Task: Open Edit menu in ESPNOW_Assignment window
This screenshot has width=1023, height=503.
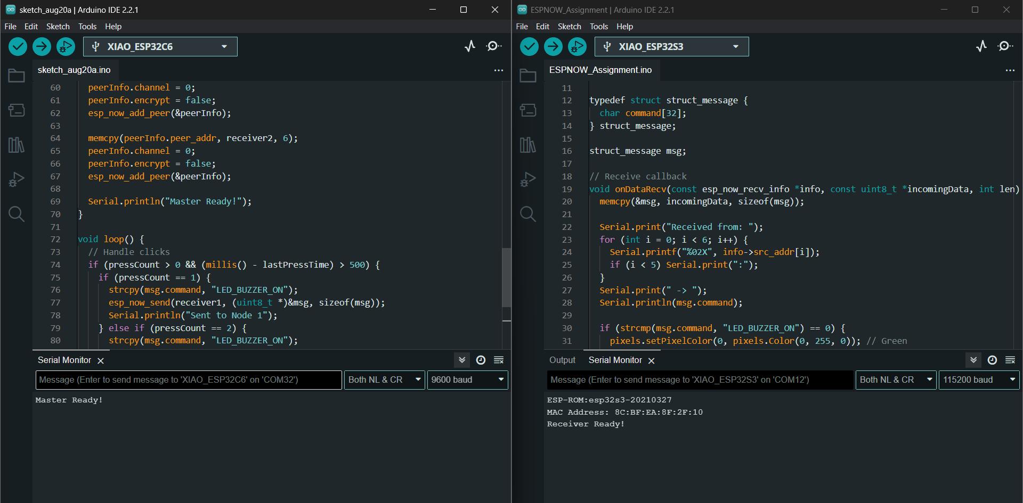Action: click(x=543, y=27)
